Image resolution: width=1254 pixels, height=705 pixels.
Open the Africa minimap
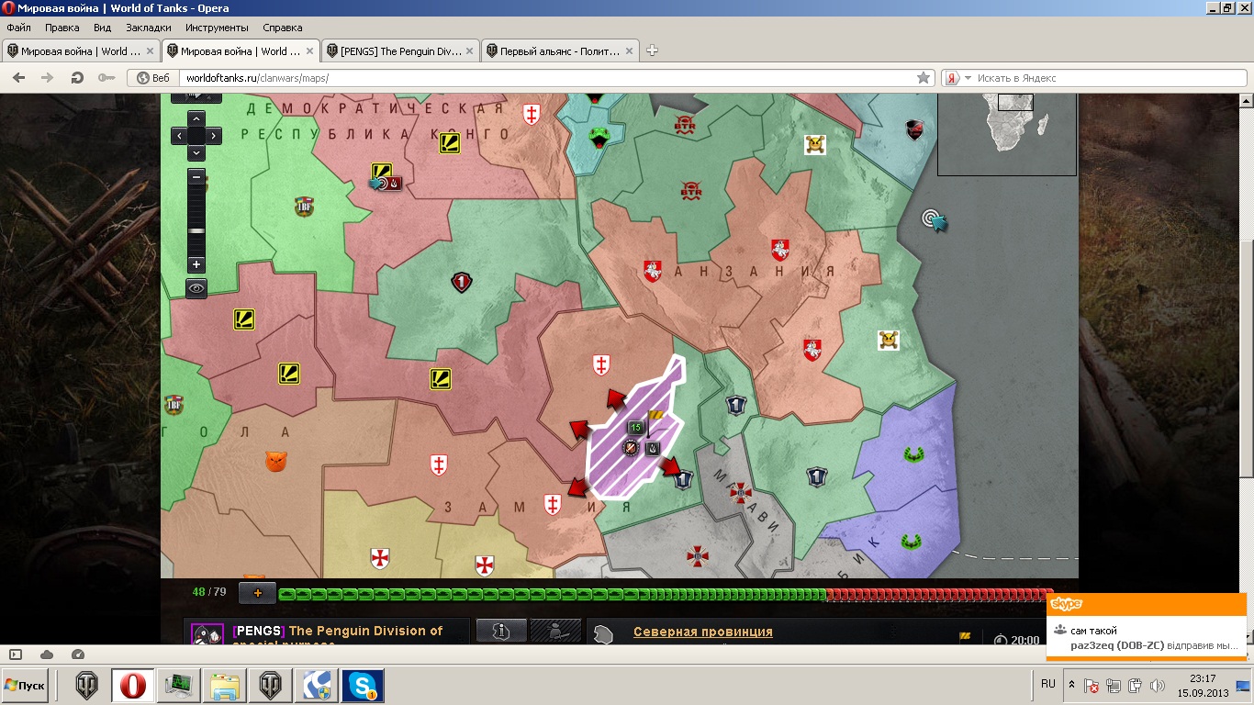coord(1006,134)
